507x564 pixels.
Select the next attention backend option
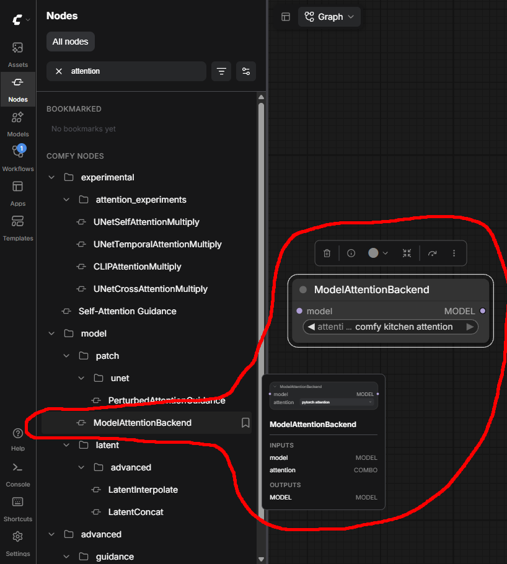pyautogui.click(x=470, y=327)
